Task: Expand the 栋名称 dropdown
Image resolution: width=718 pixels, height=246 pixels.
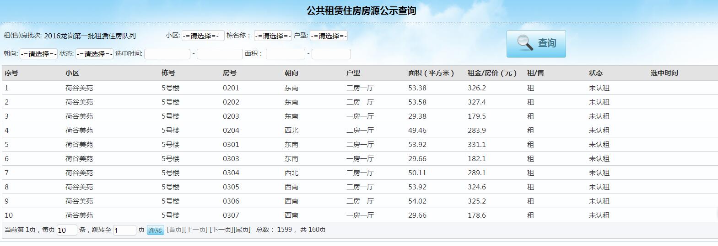Action: tap(273, 36)
